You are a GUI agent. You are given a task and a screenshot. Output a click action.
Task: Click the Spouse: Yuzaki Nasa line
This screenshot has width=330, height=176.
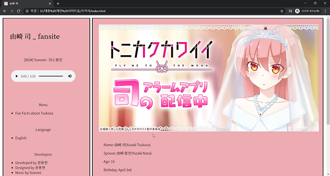[x=127, y=153]
